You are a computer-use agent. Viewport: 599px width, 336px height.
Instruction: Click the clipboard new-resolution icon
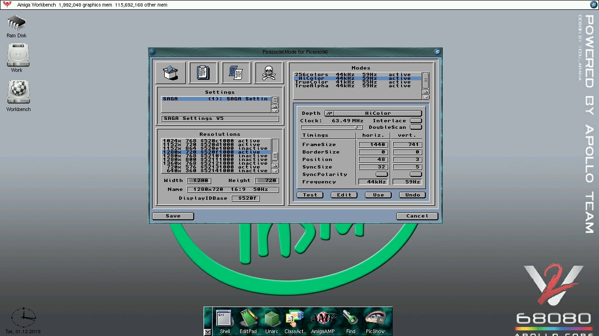pos(203,73)
